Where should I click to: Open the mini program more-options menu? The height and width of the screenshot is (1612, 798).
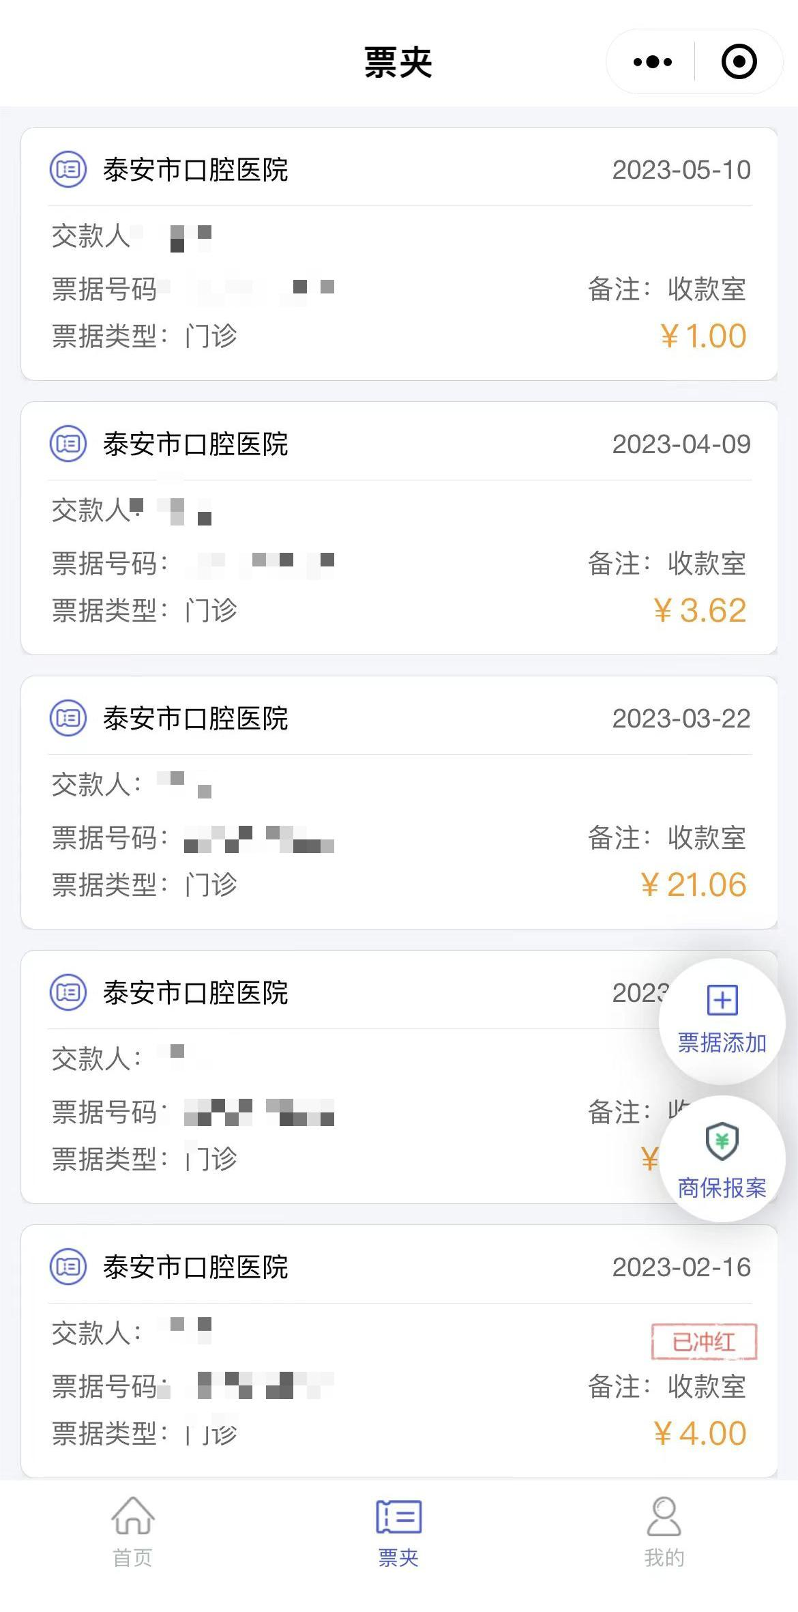tap(652, 62)
